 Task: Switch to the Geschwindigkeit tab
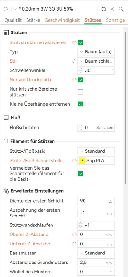coord(62,20)
